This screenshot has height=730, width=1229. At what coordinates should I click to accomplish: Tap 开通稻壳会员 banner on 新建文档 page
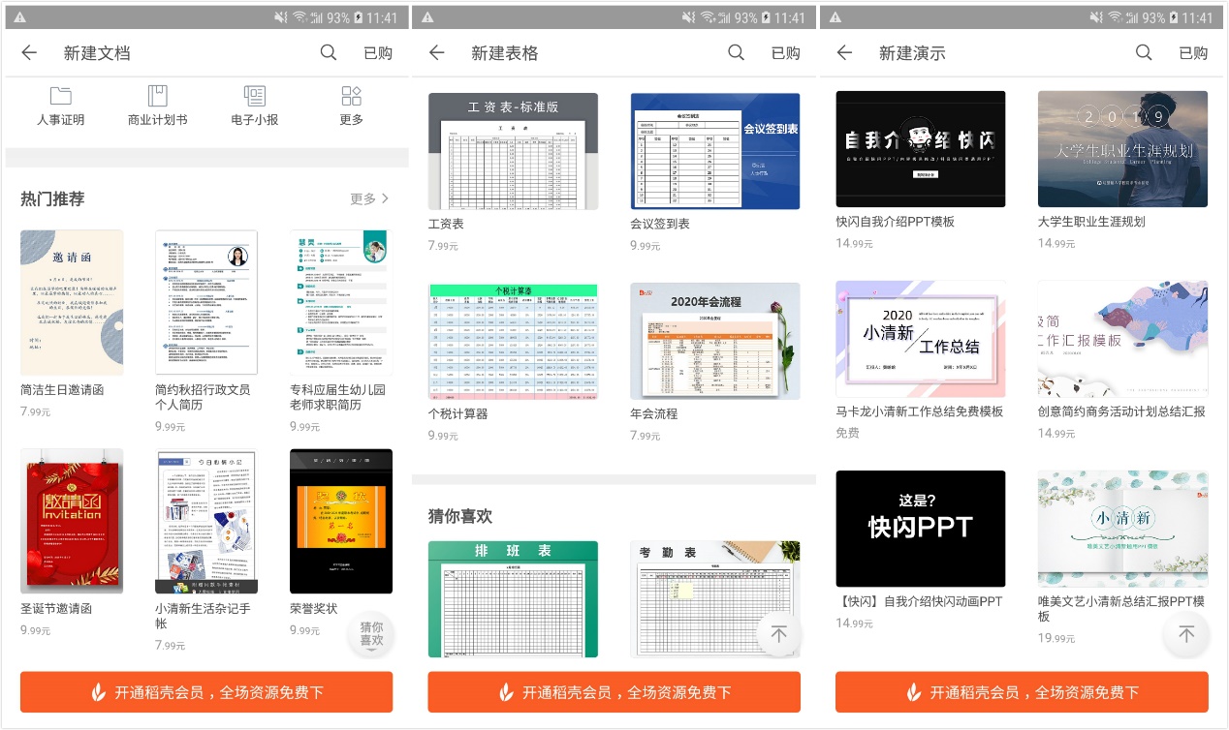point(205,692)
